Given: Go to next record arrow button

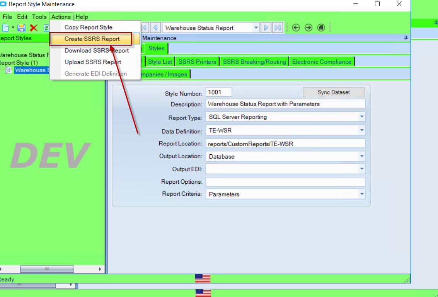Looking at the screenshot, I should [x=266, y=28].
